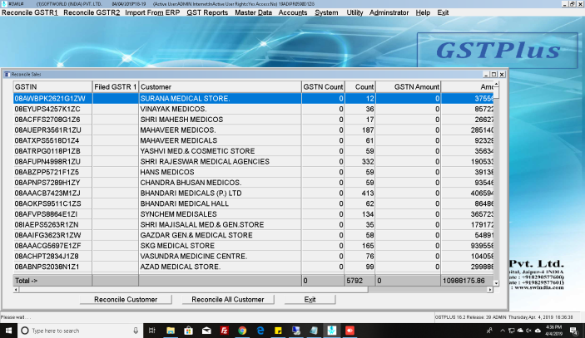585x338 pixels.
Task: Click the active GSTPlus taskbar icon
Action: [332, 331]
